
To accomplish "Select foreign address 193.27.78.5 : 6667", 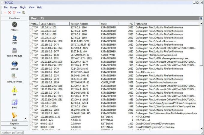I will click(80, 72).
